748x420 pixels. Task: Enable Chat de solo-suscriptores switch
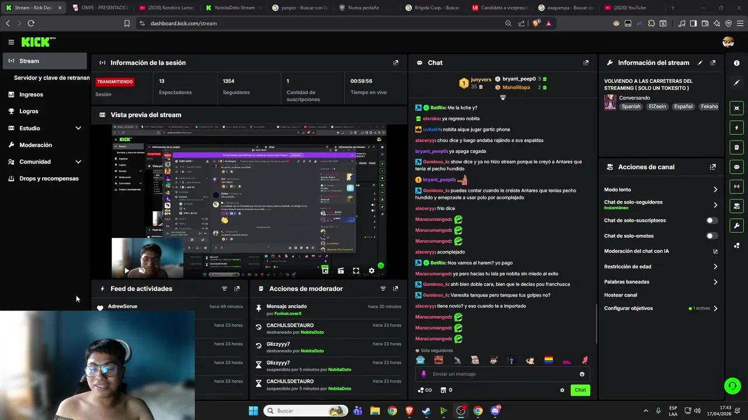click(712, 220)
